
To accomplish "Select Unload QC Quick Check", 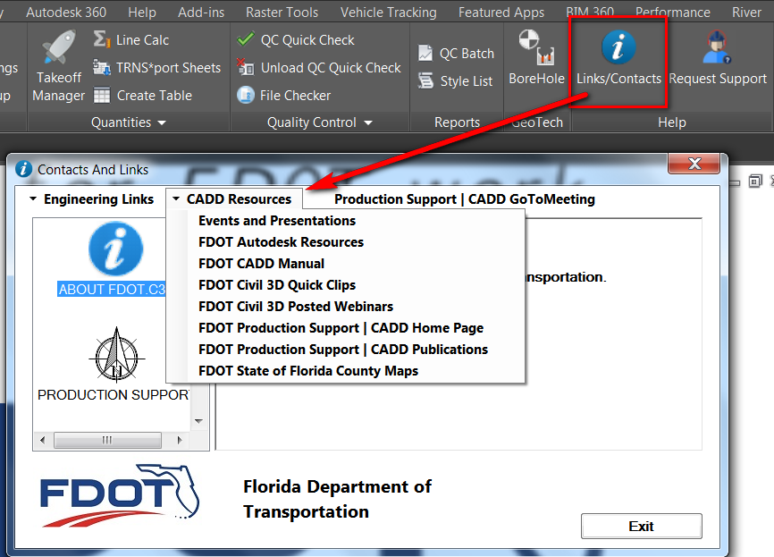I will click(319, 68).
